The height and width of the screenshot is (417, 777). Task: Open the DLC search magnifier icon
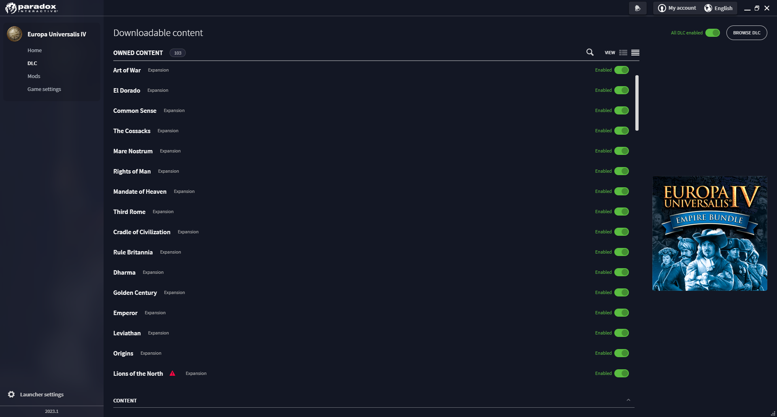590,52
